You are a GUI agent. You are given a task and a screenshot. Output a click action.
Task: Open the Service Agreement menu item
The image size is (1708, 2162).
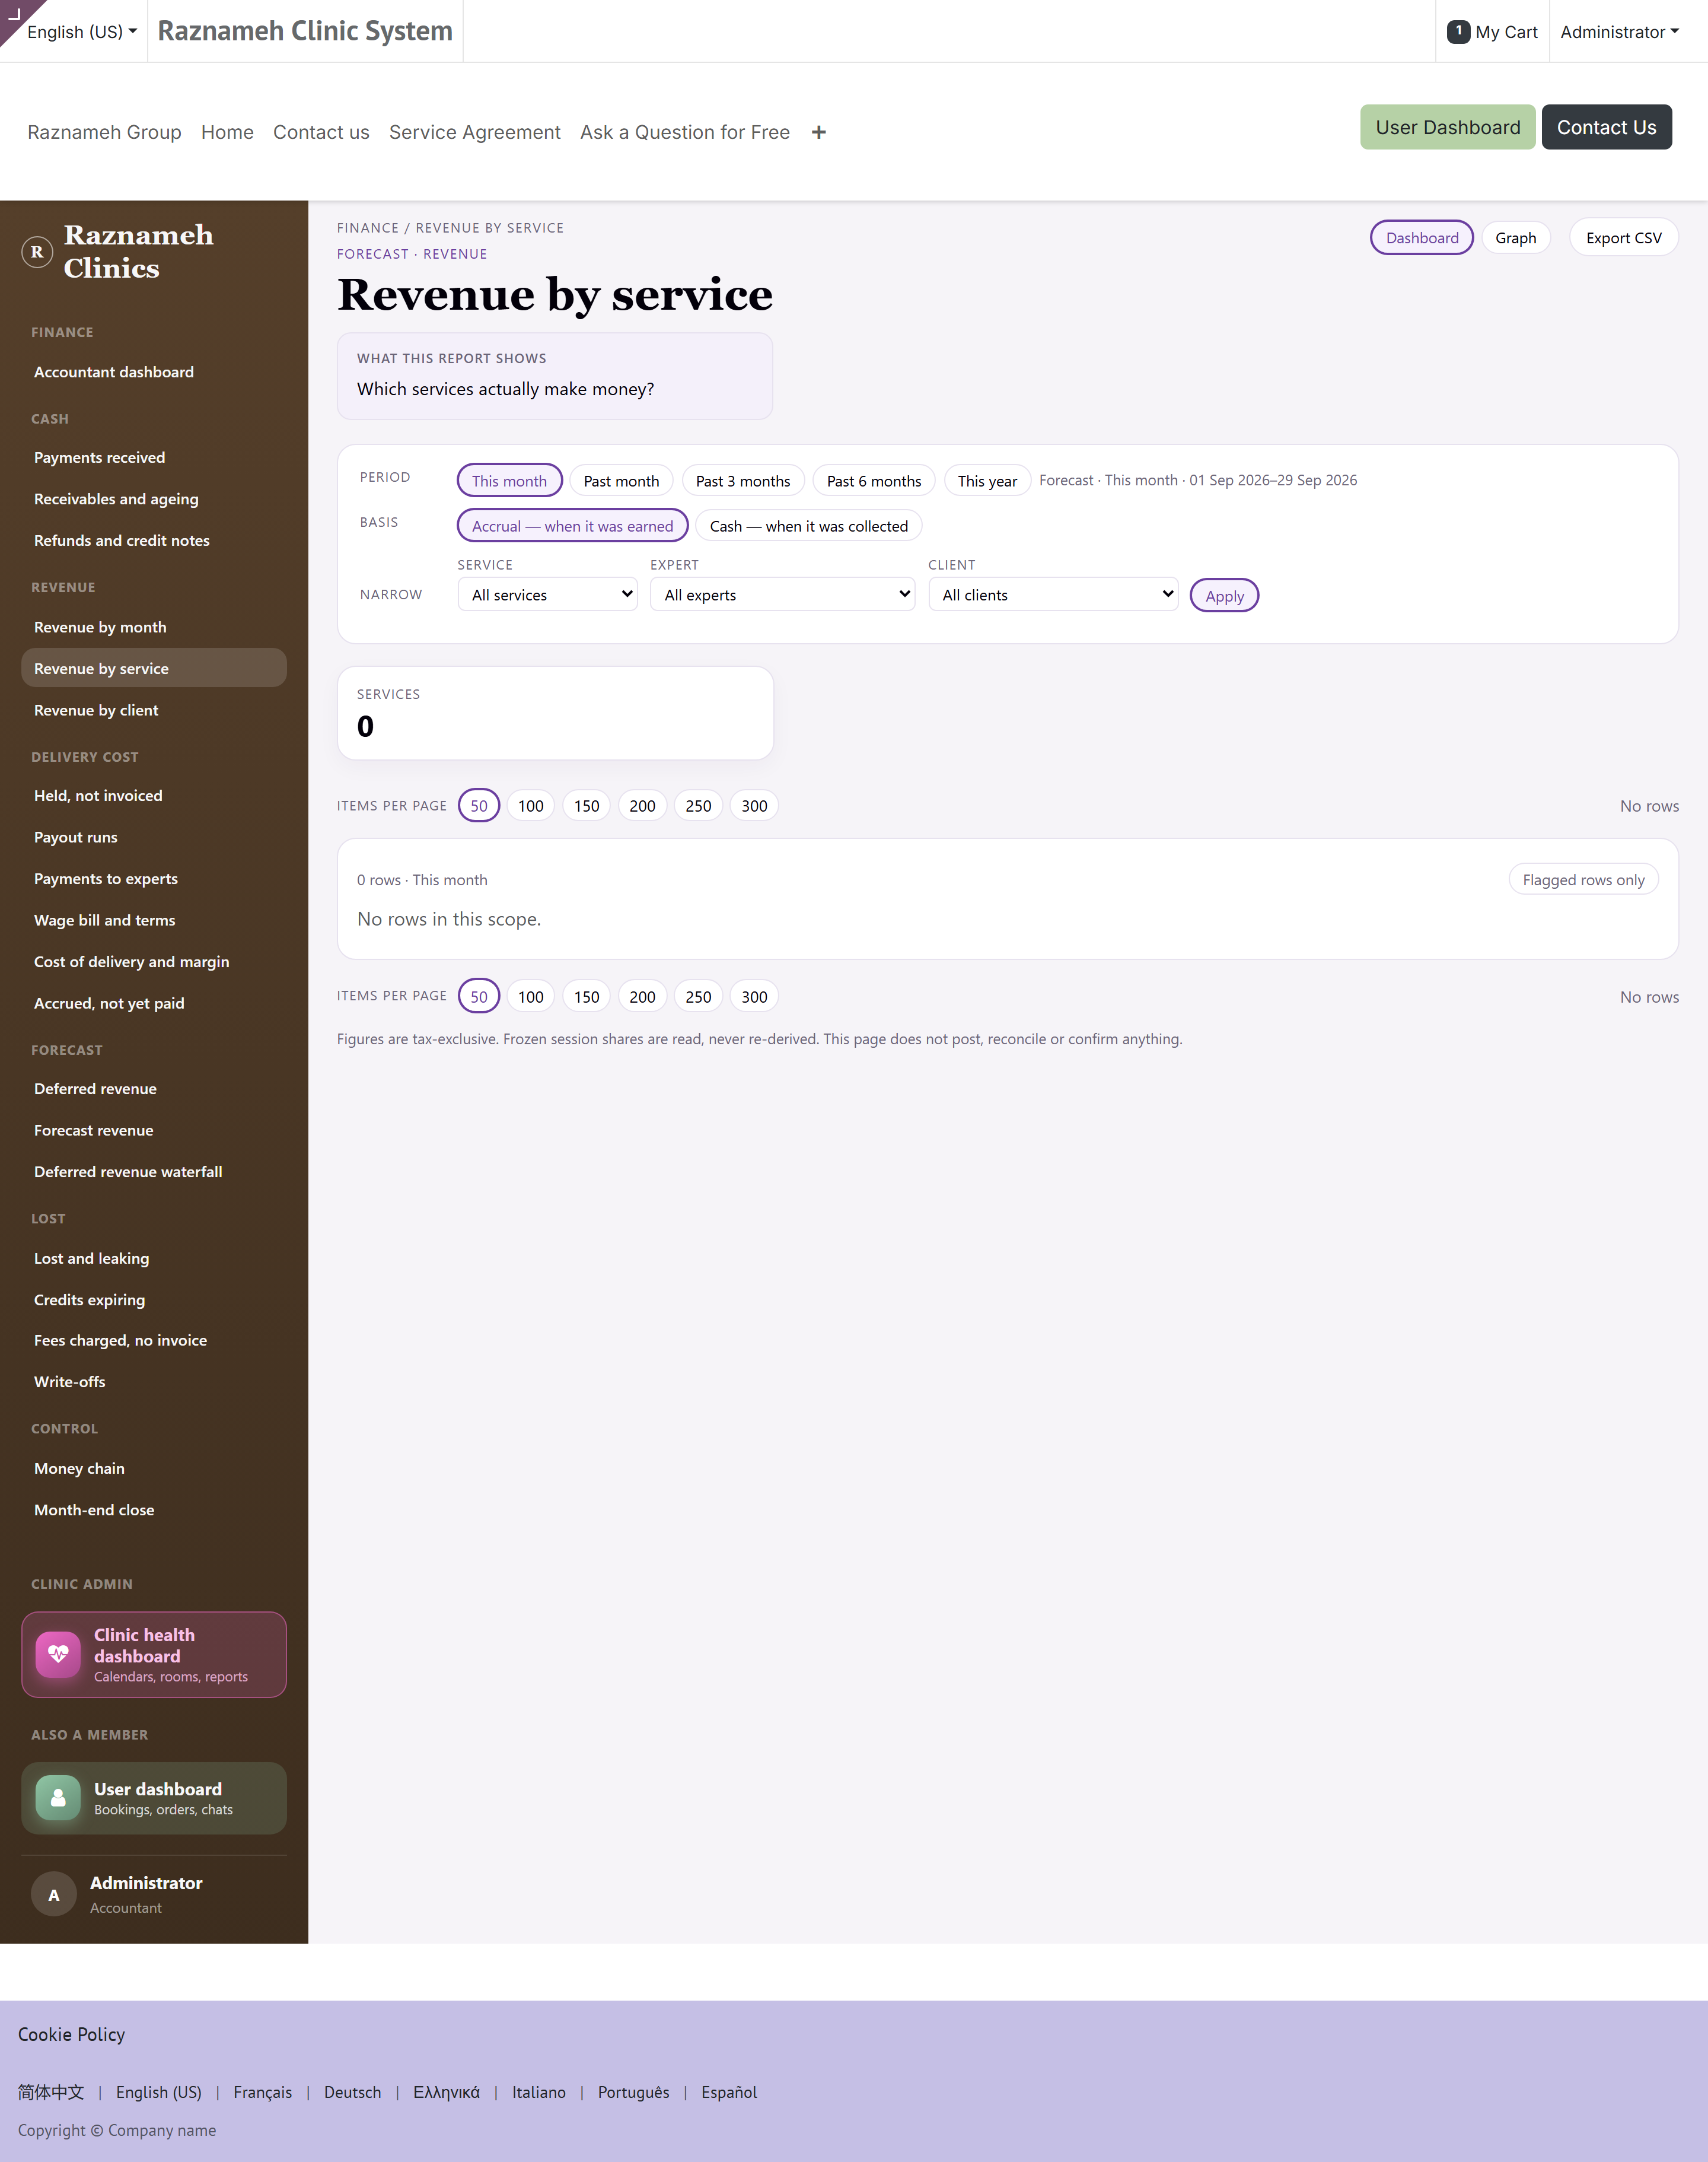(x=475, y=132)
